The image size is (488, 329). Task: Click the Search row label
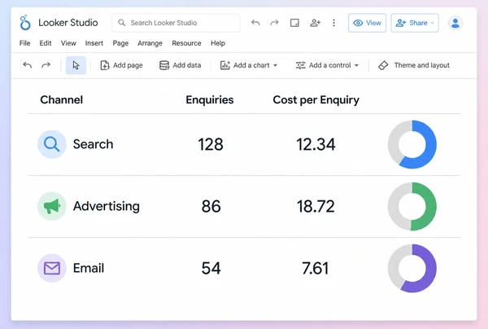[x=93, y=144]
